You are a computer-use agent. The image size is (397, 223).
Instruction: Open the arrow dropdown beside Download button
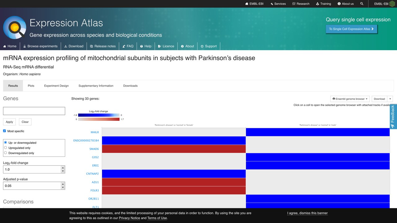click(390, 99)
